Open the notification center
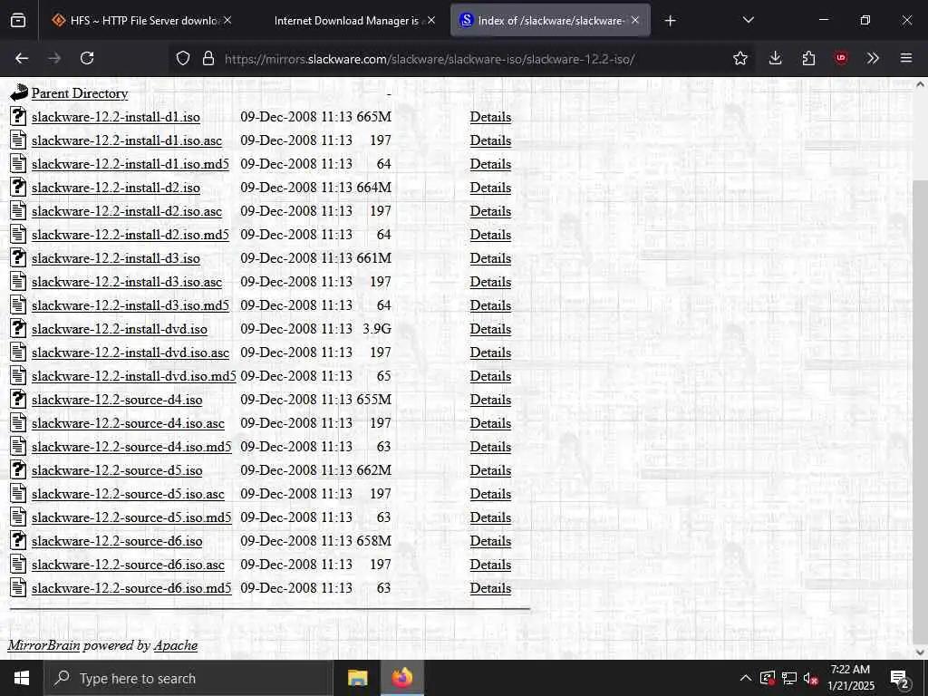Viewport: 928px width, 696px height. tap(900, 679)
